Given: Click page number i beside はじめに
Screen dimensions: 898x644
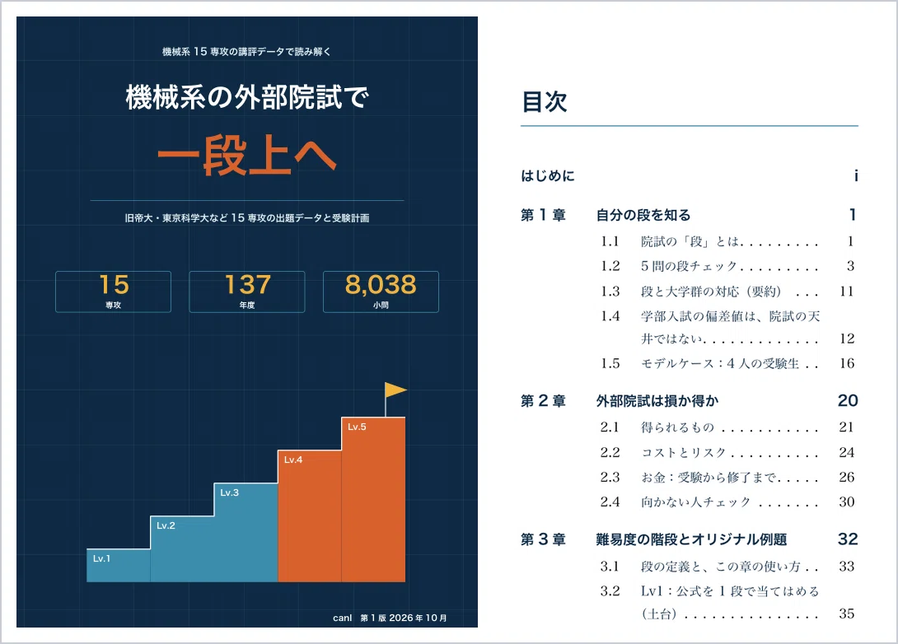Looking at the screenshot, I should (x=856, y=175).
